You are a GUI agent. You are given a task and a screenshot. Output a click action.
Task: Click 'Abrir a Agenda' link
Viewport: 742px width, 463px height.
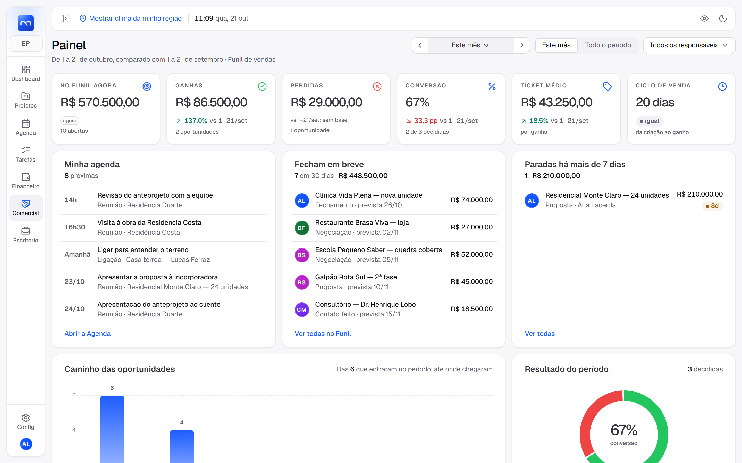coord(87,333)
